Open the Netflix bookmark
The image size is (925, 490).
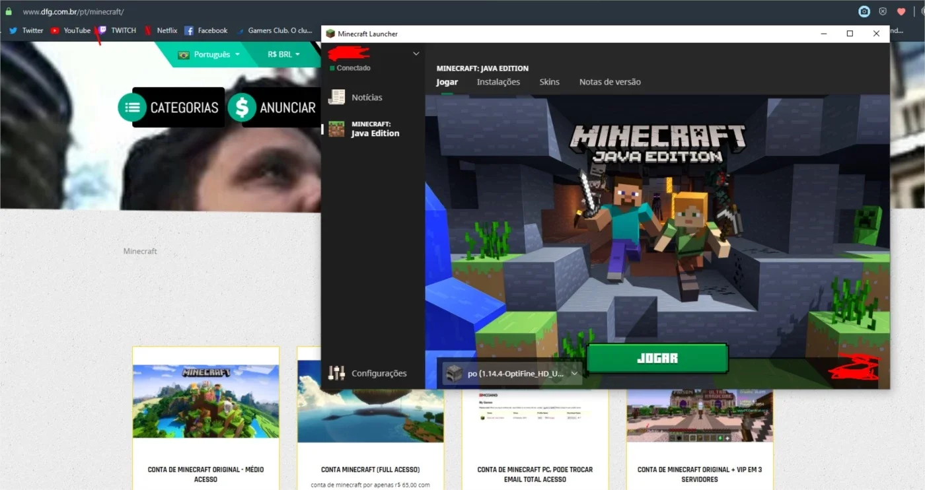[161, 30]
